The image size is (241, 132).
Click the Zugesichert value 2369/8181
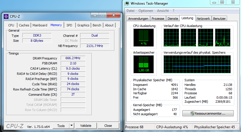(x=223, y=102)
